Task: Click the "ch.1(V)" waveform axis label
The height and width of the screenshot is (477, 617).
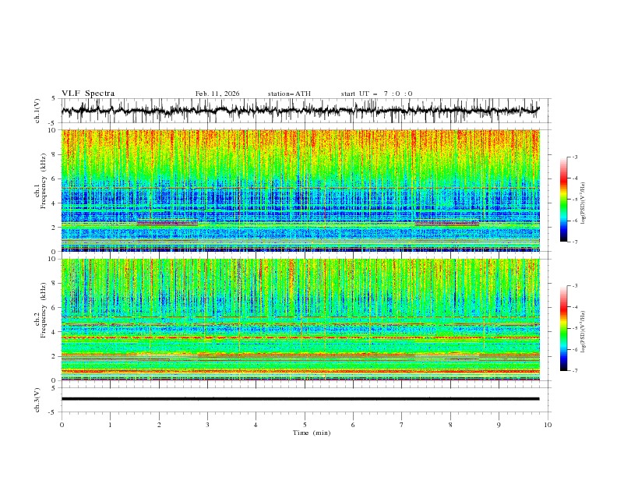Action: pos(37,111)
